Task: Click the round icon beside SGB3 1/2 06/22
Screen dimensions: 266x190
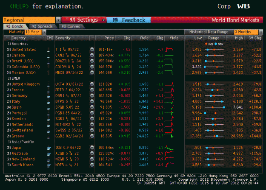Action: [92, 118]
